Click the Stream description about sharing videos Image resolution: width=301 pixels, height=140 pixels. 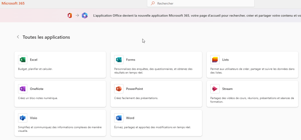click(252, 100)
